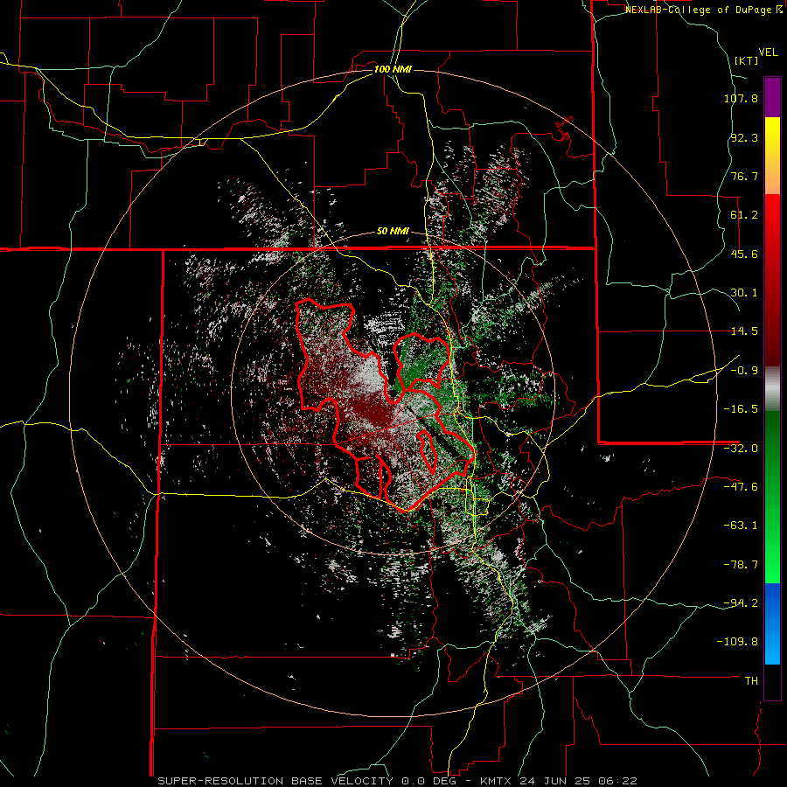Viewport: 787px width, 787px height.
Task: Click the [KT] units label
Action: (x=747, y=60)
